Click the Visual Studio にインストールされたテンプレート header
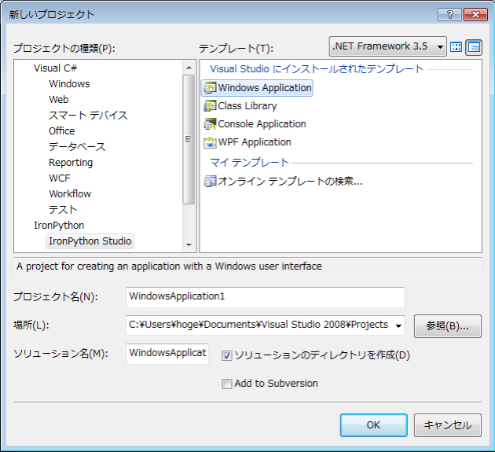Image resolution: width=495 pixels, height=452 pixels. (317, 69)
